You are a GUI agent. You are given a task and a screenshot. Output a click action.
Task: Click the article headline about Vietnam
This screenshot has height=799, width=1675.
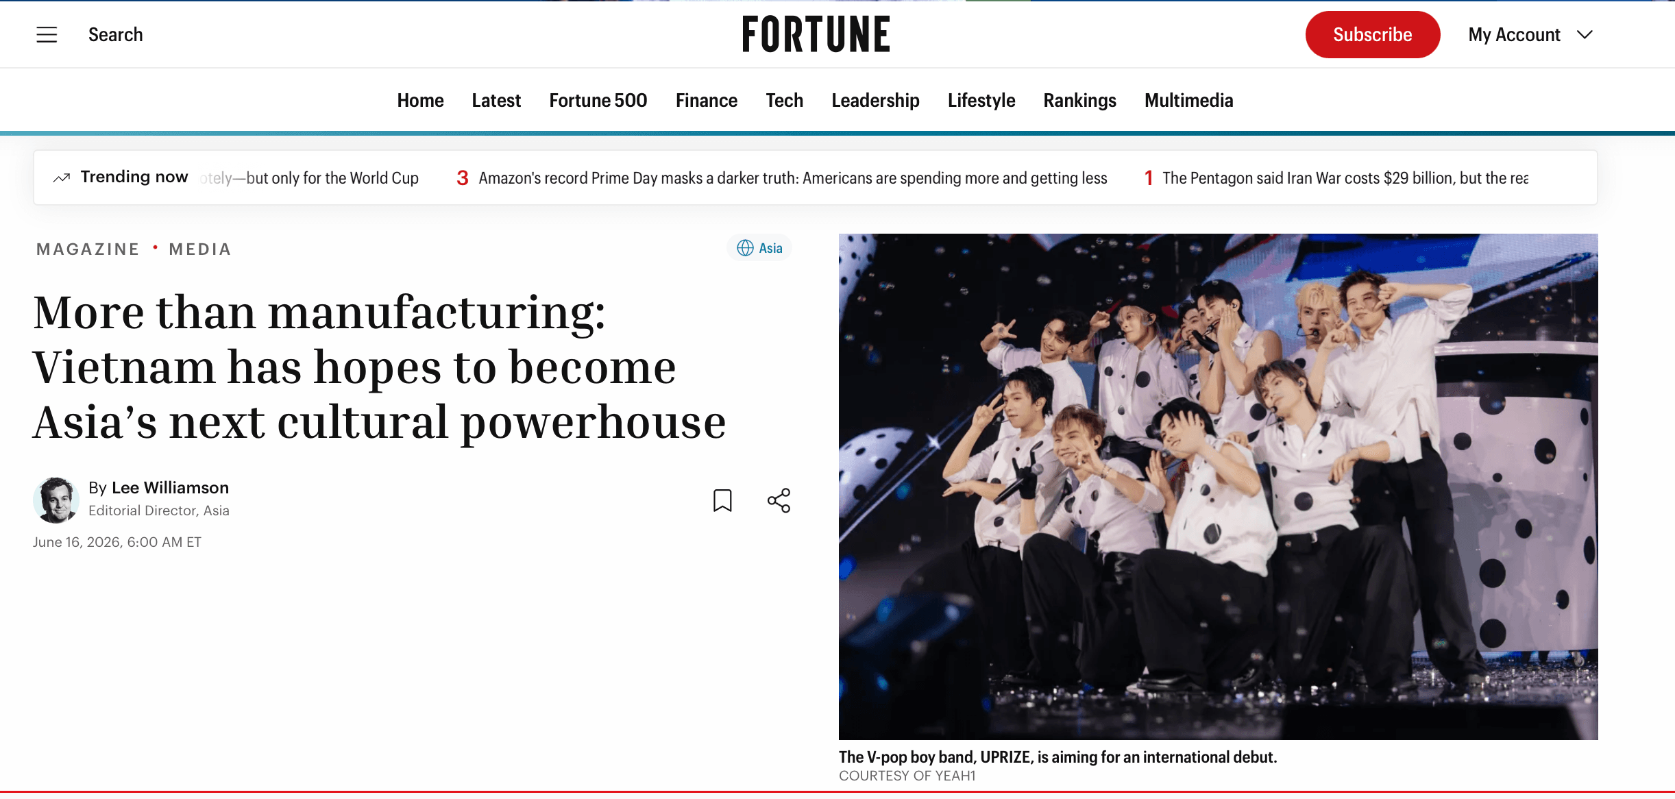pyautogui.click(x=379, y=367)
